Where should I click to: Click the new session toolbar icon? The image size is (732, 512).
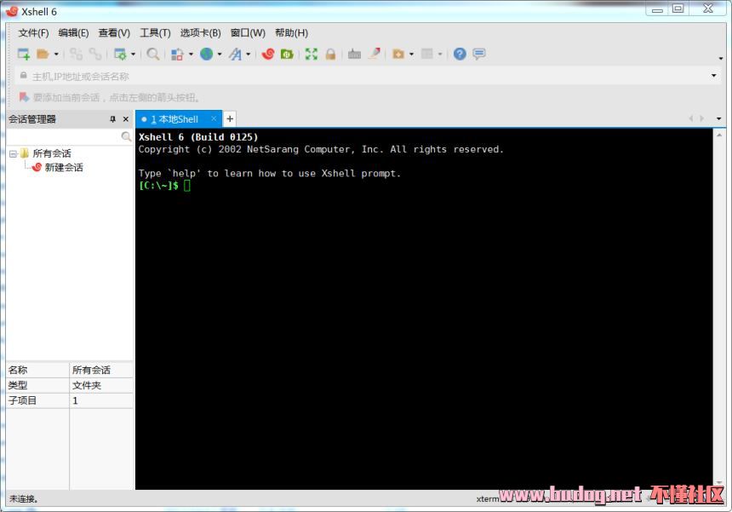[24, 54]
